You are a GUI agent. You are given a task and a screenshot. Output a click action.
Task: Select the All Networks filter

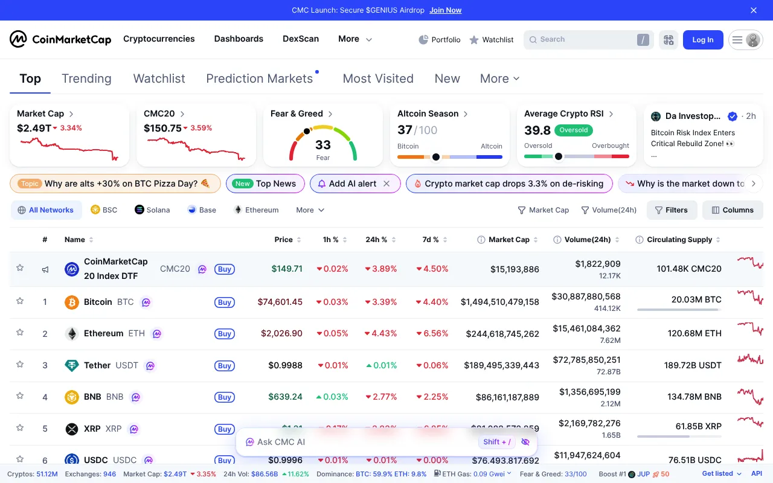(46, 210)
